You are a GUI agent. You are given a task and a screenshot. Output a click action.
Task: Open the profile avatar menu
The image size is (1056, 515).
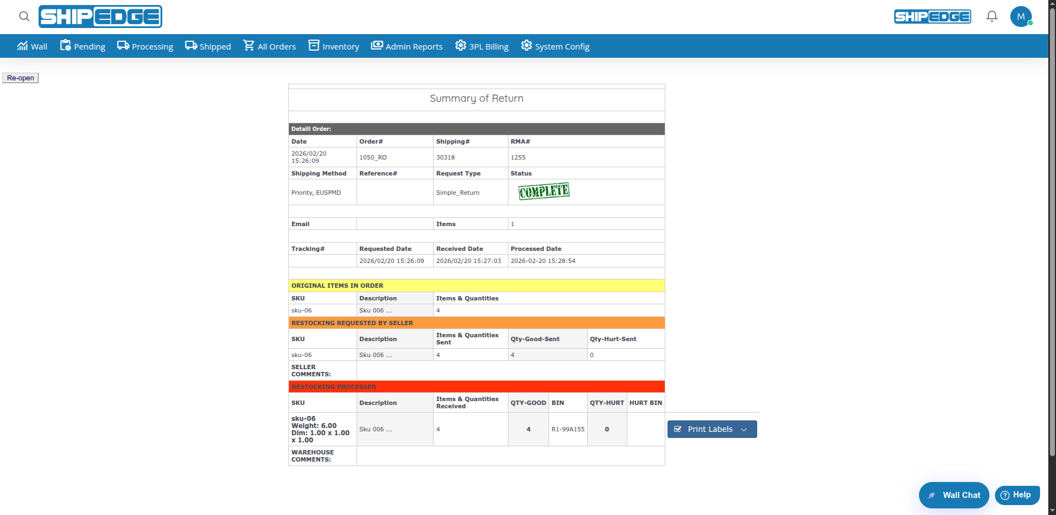(x=1021, y=16)
